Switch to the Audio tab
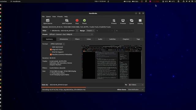 pos(100,39)
